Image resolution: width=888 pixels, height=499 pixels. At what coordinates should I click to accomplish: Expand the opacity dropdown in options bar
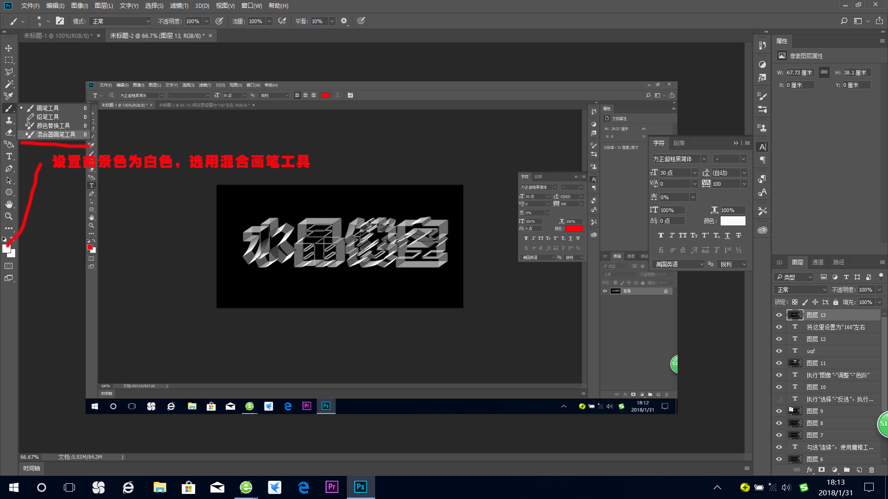coord(206,21)
